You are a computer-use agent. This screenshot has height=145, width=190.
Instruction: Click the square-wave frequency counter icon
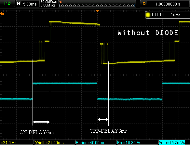[x=158, y=15]
